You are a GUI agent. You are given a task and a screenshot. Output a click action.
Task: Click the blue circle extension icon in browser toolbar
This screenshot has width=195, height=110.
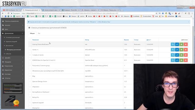coord(163,13)
